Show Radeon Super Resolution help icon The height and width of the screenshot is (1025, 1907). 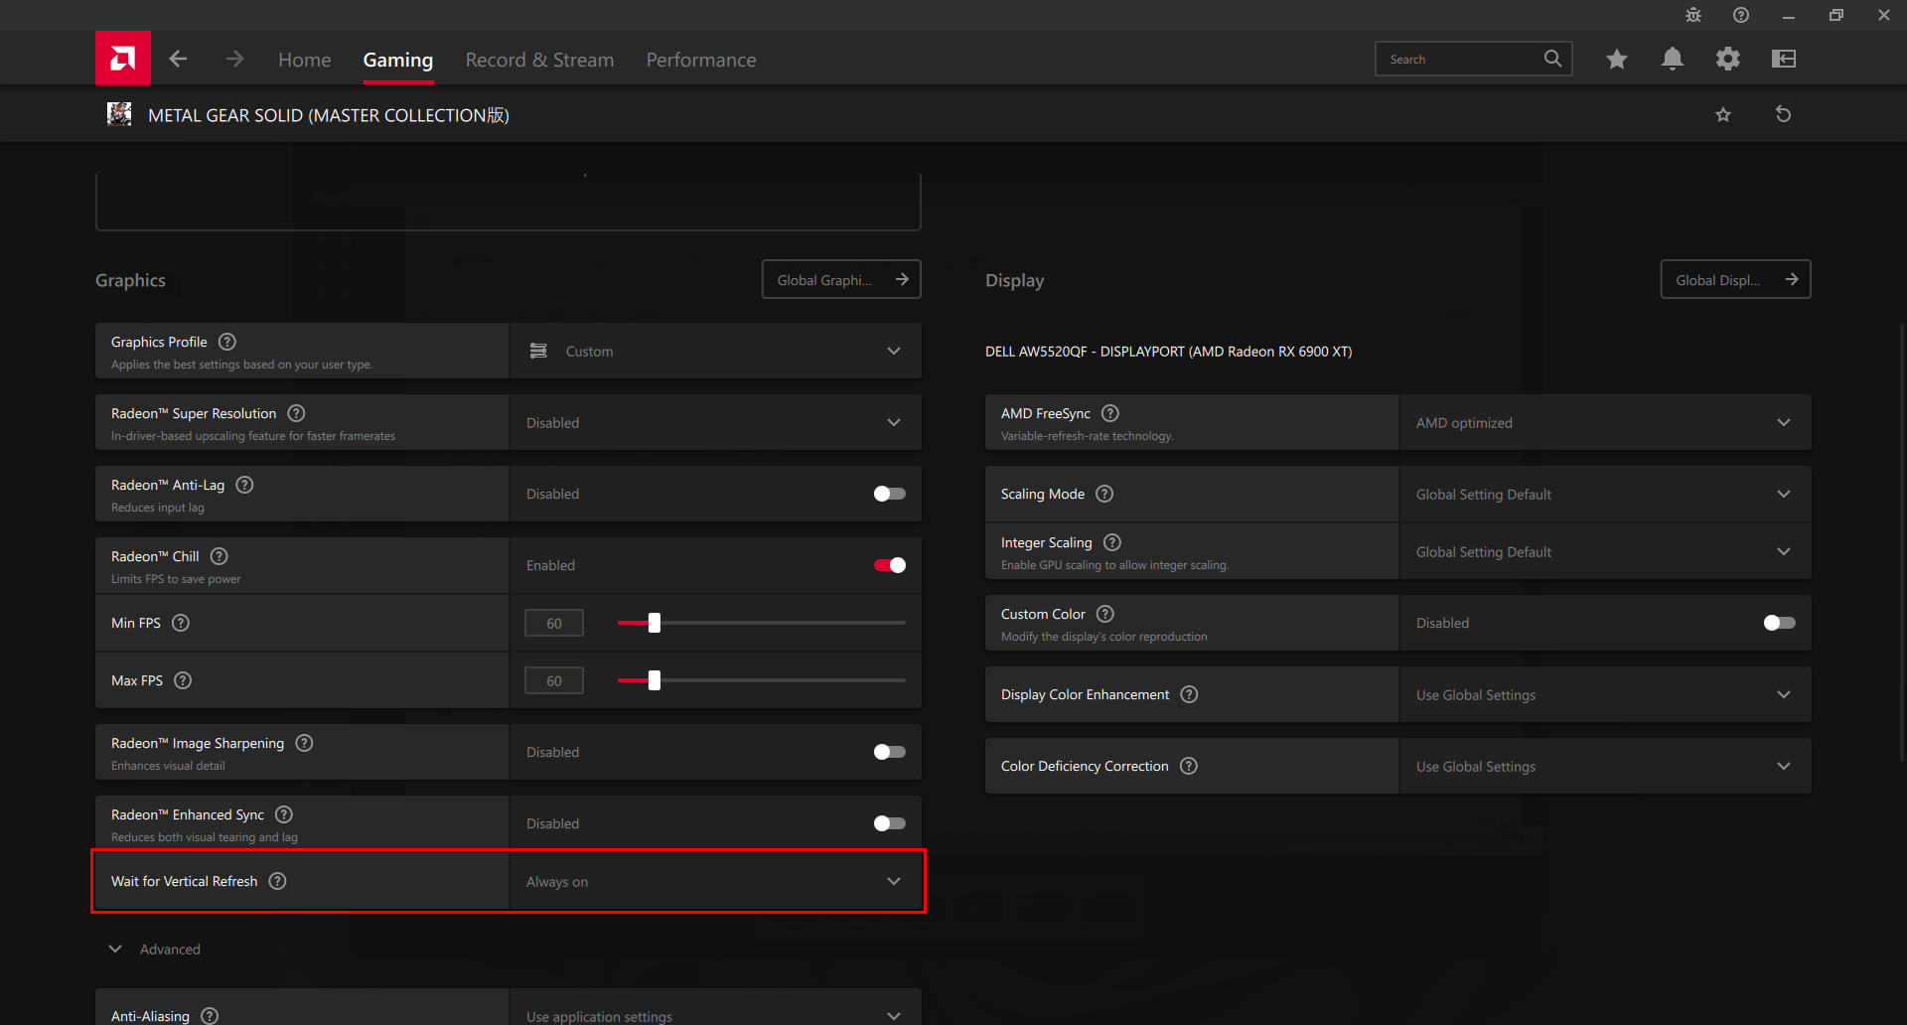[x=296, y=413]
